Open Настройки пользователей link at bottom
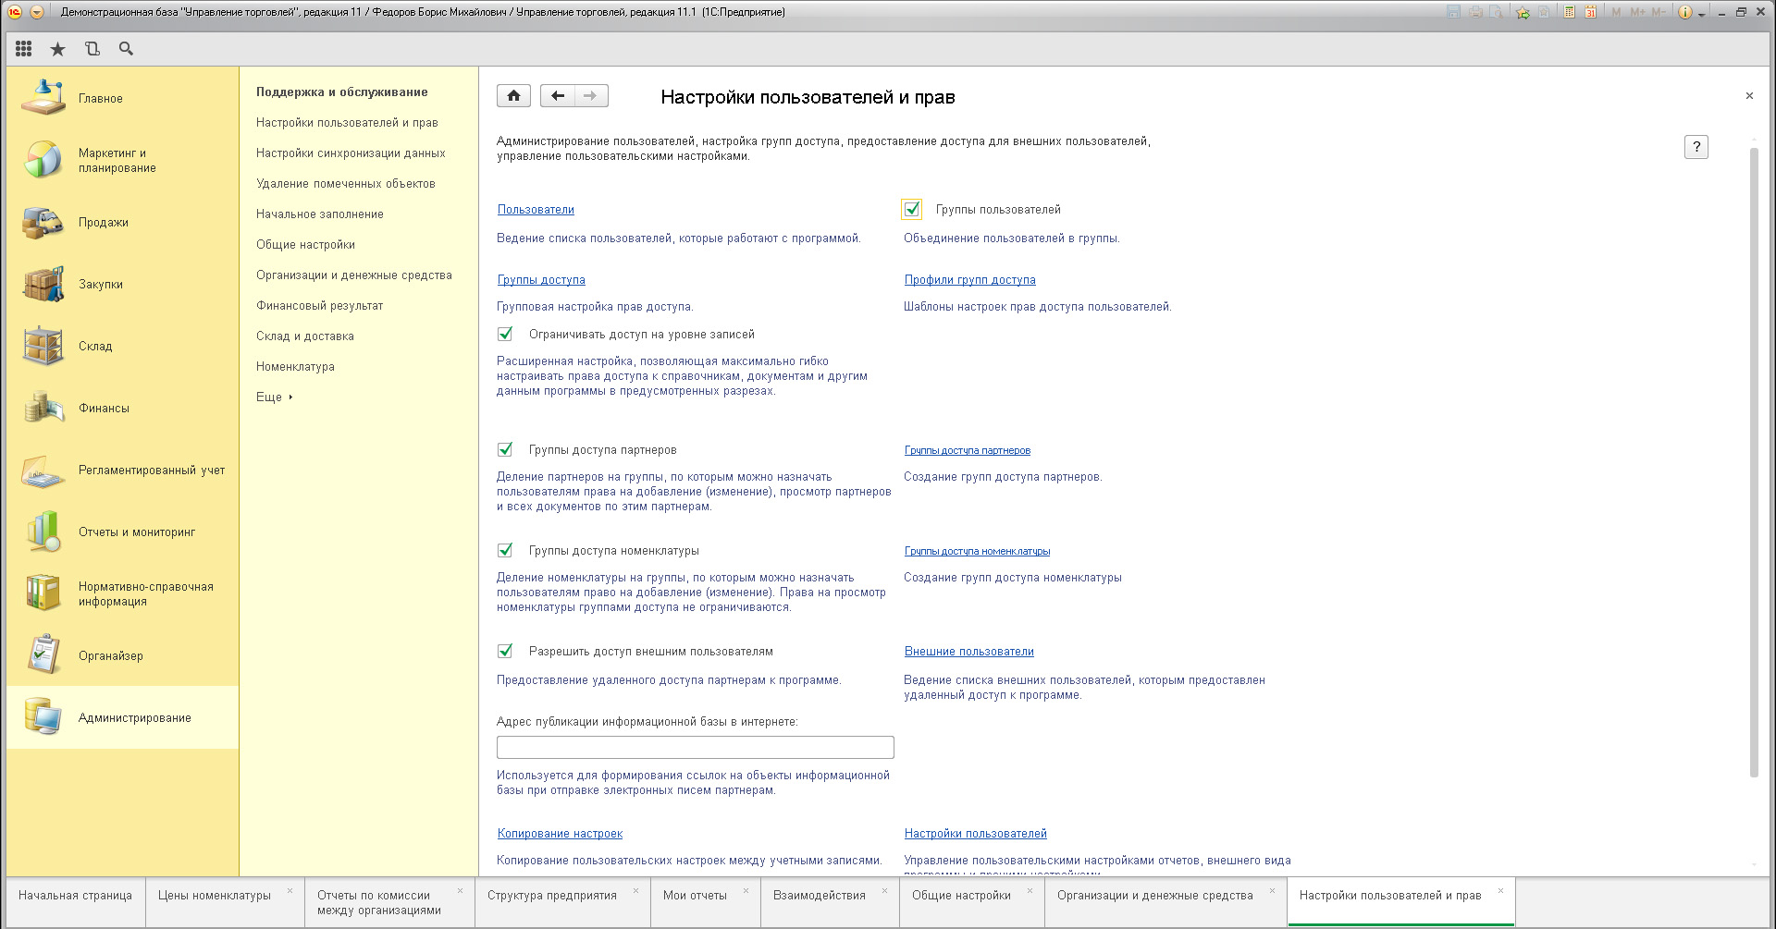This screenshot has width=1776, height=929. (x=976, y=833)
